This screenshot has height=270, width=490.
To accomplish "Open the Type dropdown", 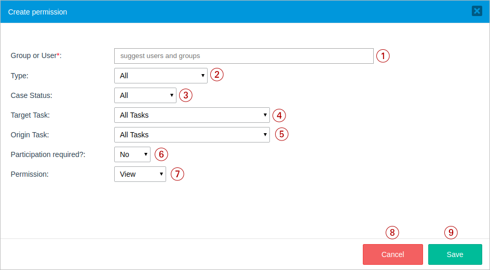I will (x=160, y=76).
